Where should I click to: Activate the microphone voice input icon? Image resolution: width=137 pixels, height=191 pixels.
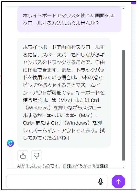(x=101, y=182)
